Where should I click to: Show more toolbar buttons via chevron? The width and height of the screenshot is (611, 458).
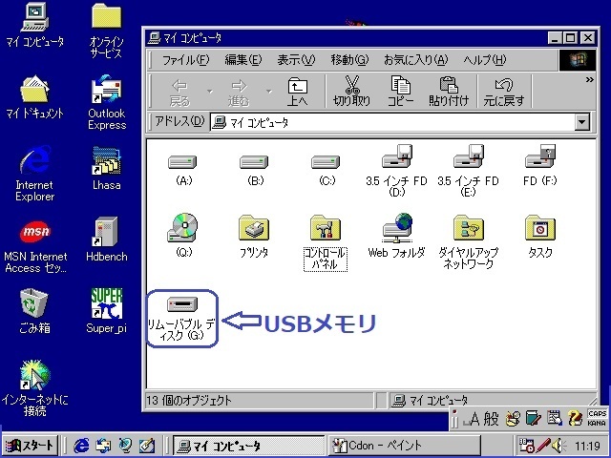point(590,80)
